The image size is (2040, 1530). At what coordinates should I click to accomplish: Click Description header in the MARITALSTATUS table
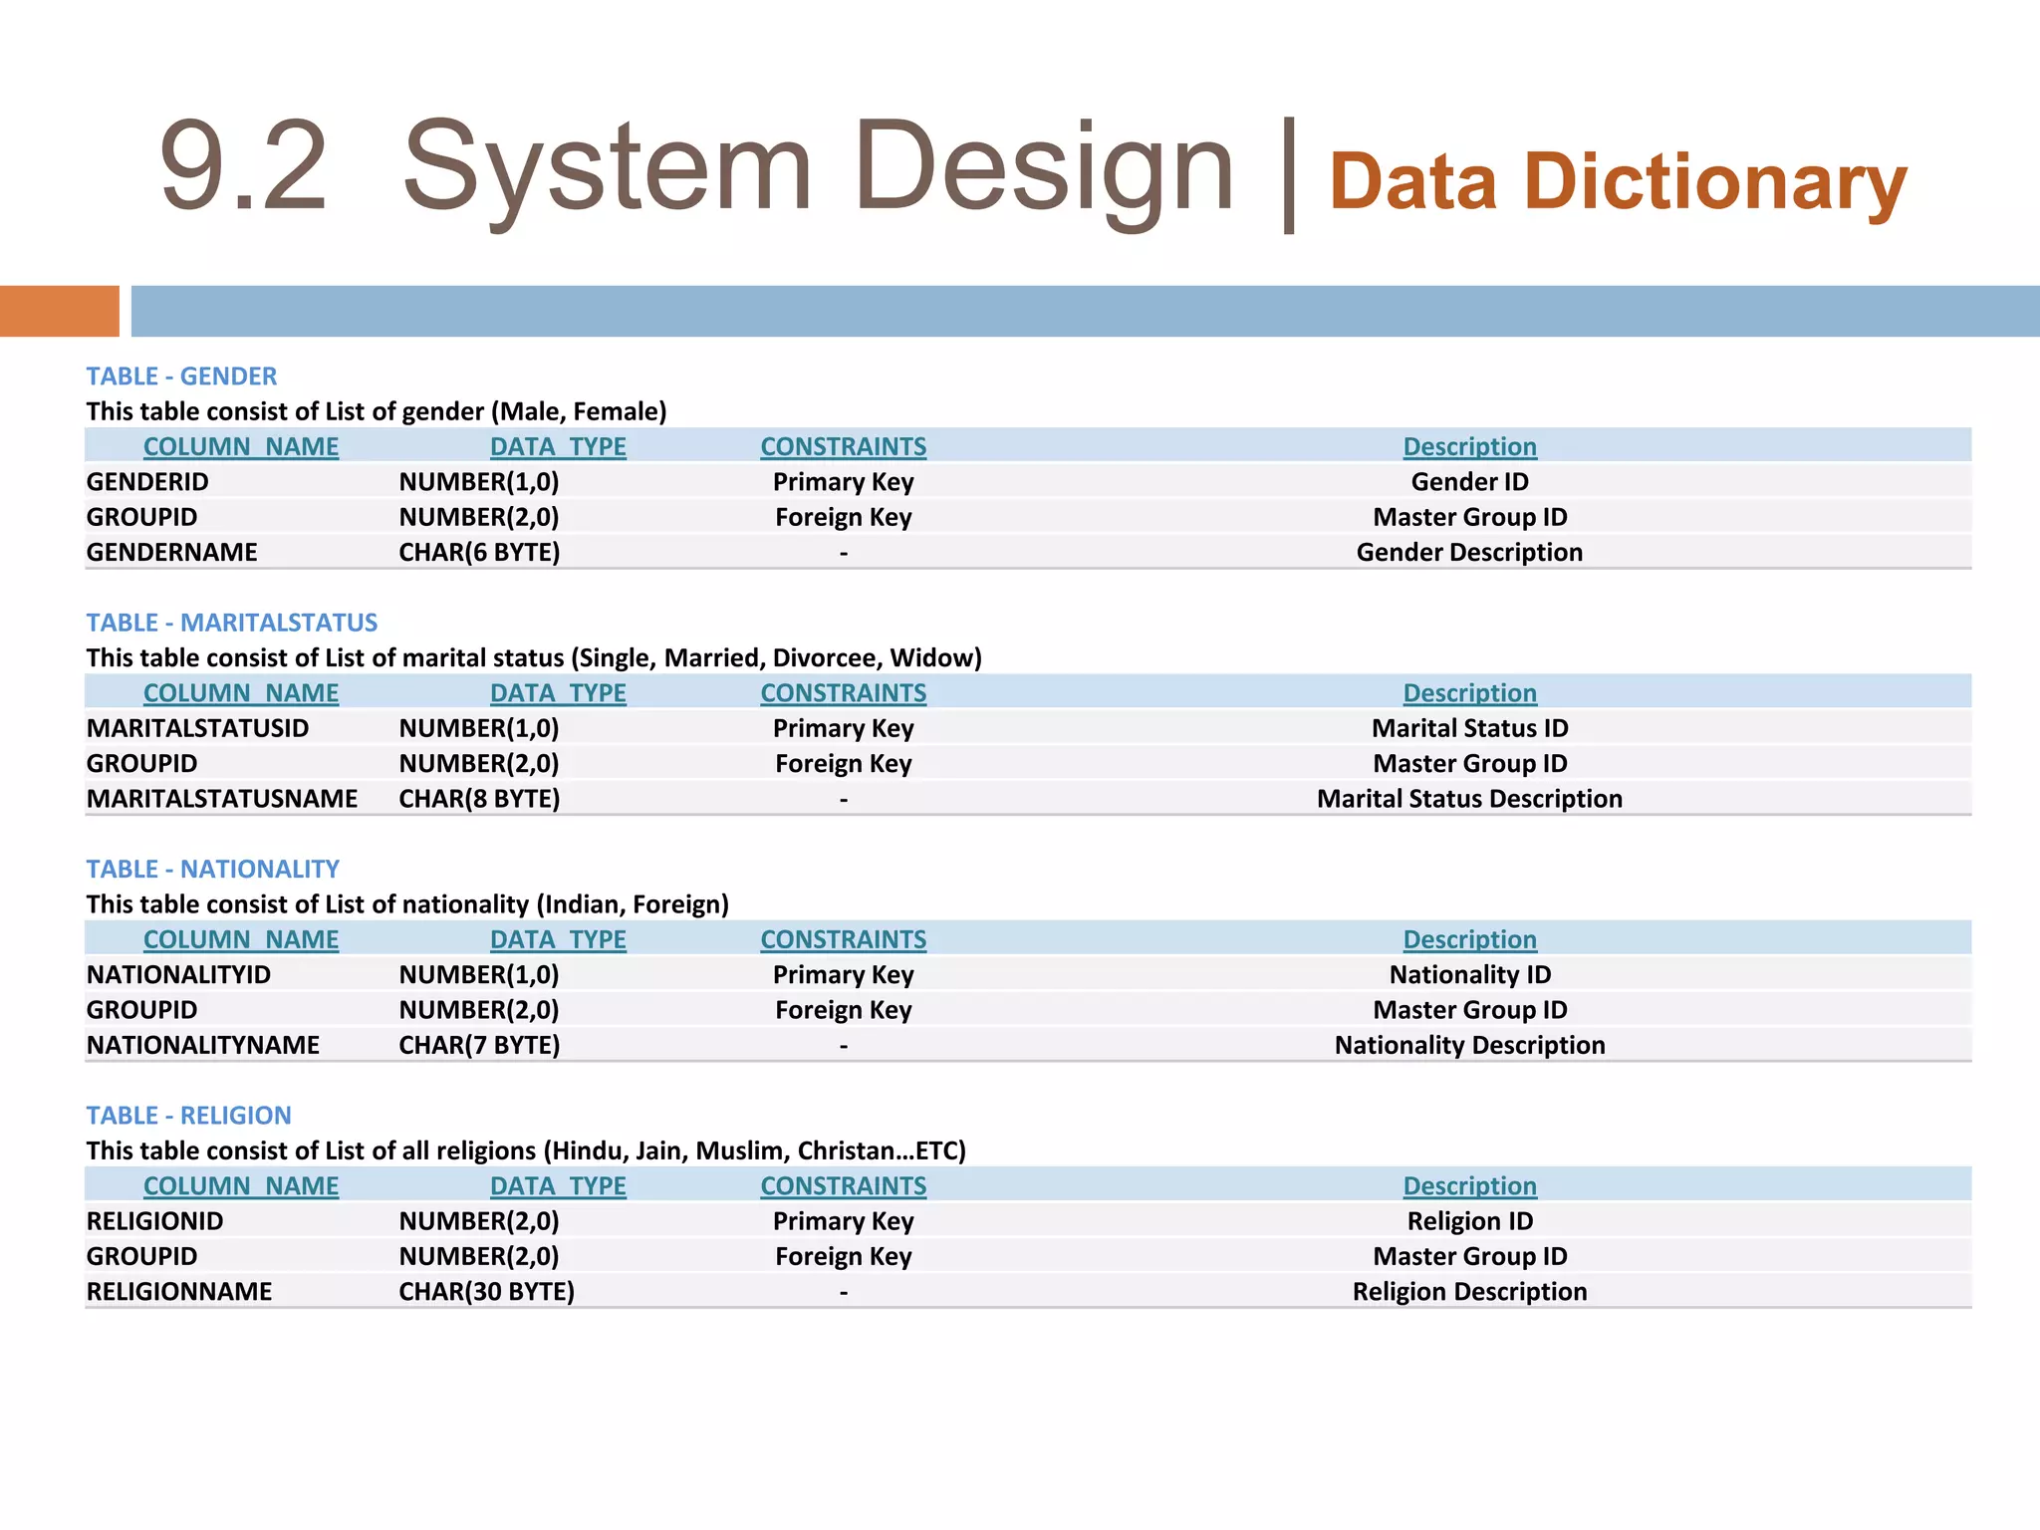tap(1470, 692)
